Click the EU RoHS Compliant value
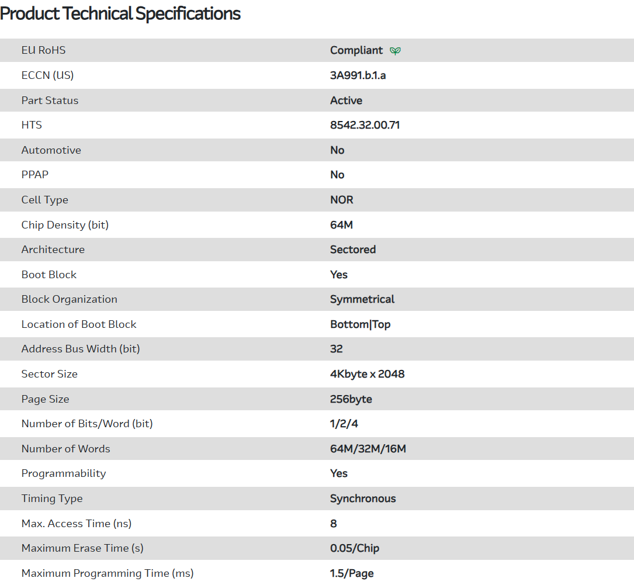The width and height of the screenshot is (634, 585). click(356, 50)
